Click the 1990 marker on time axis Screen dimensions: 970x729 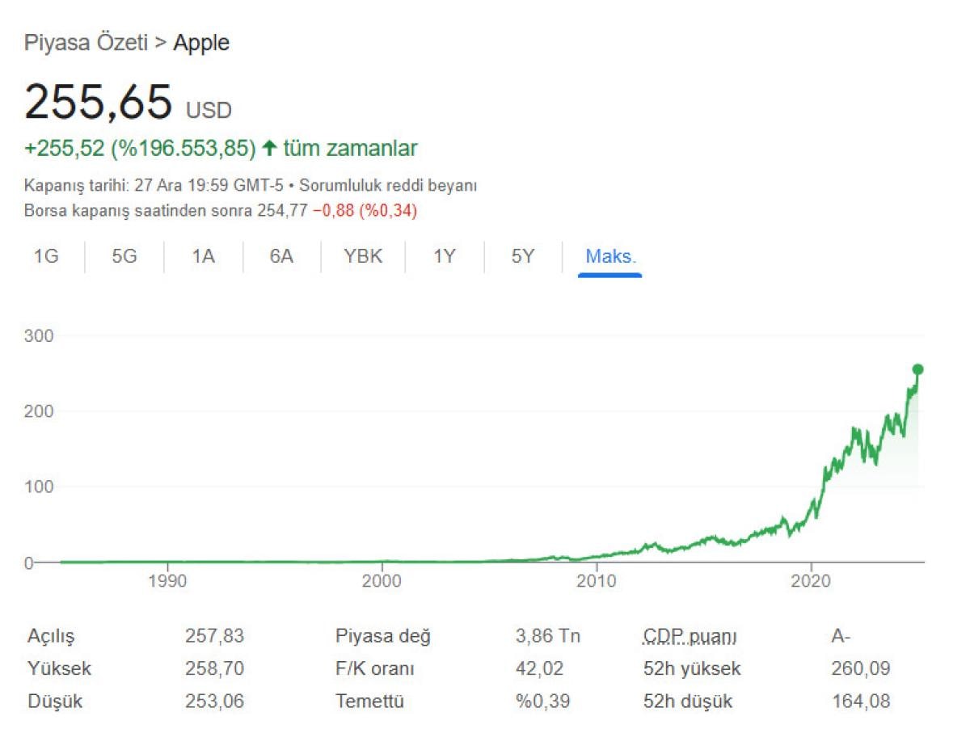(x=167, y=580)
